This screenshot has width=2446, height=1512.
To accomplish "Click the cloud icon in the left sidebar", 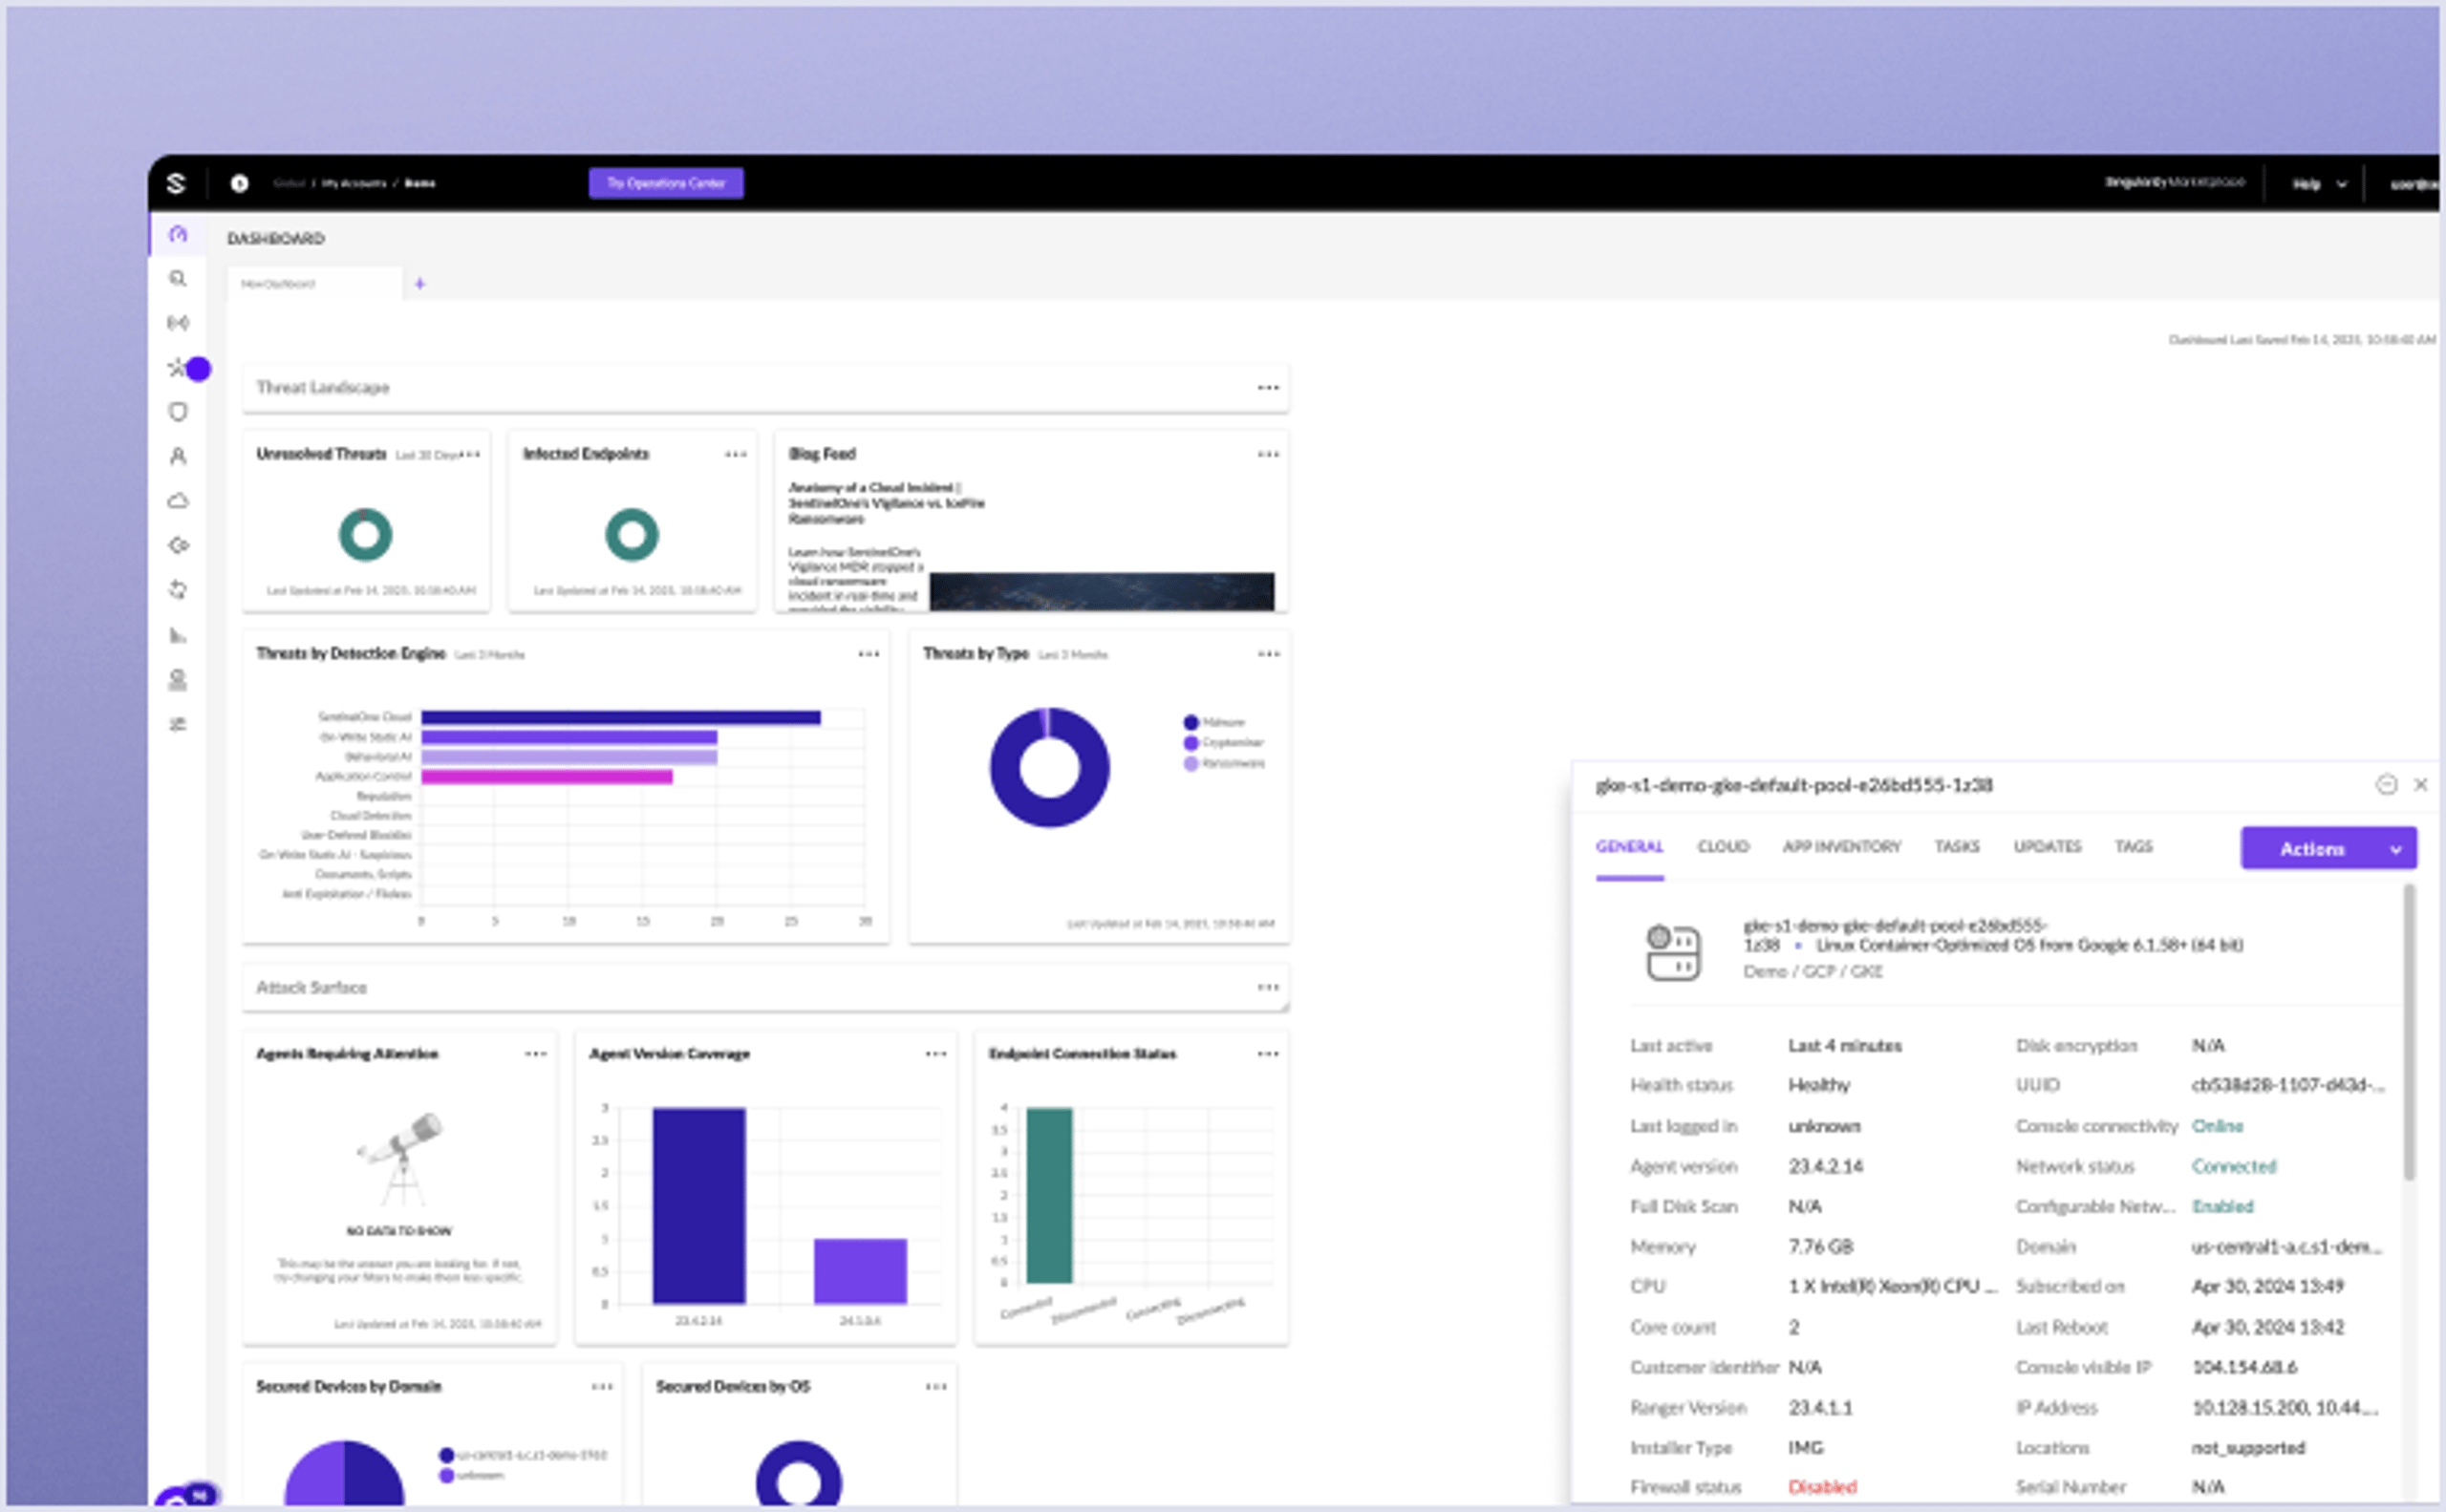I will [178, 500].
